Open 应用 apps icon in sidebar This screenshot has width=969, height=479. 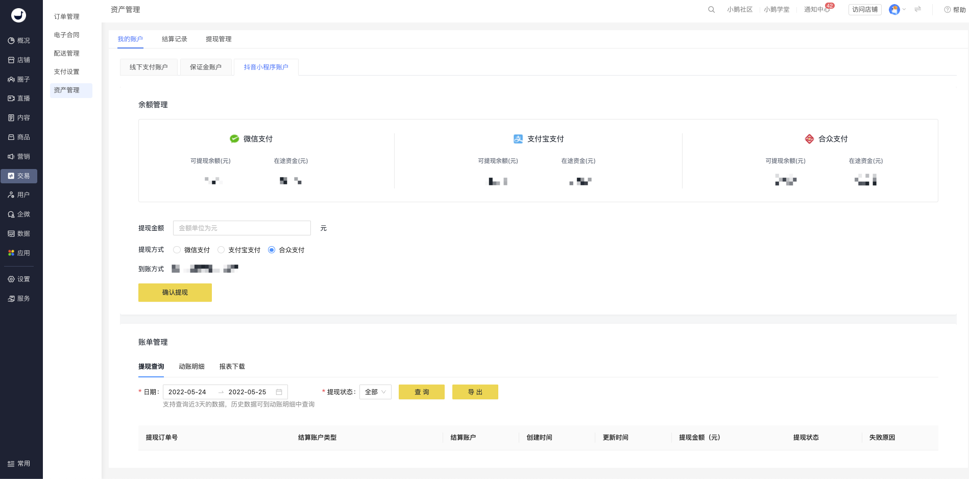11,253
